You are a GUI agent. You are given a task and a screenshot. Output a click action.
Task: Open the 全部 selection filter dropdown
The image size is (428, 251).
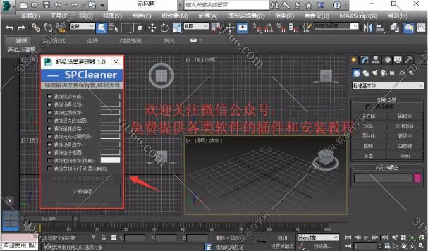[82, 26]
